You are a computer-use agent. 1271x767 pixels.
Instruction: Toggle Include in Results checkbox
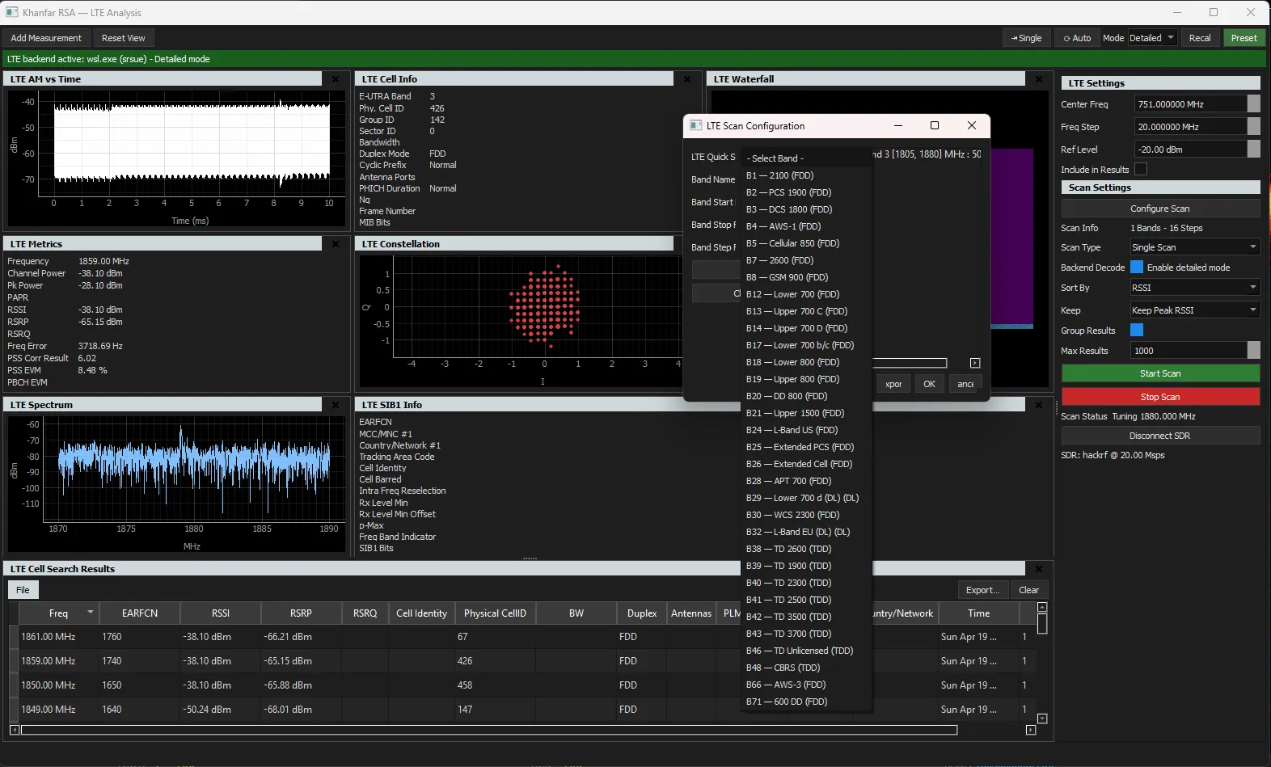point(1141,170)
